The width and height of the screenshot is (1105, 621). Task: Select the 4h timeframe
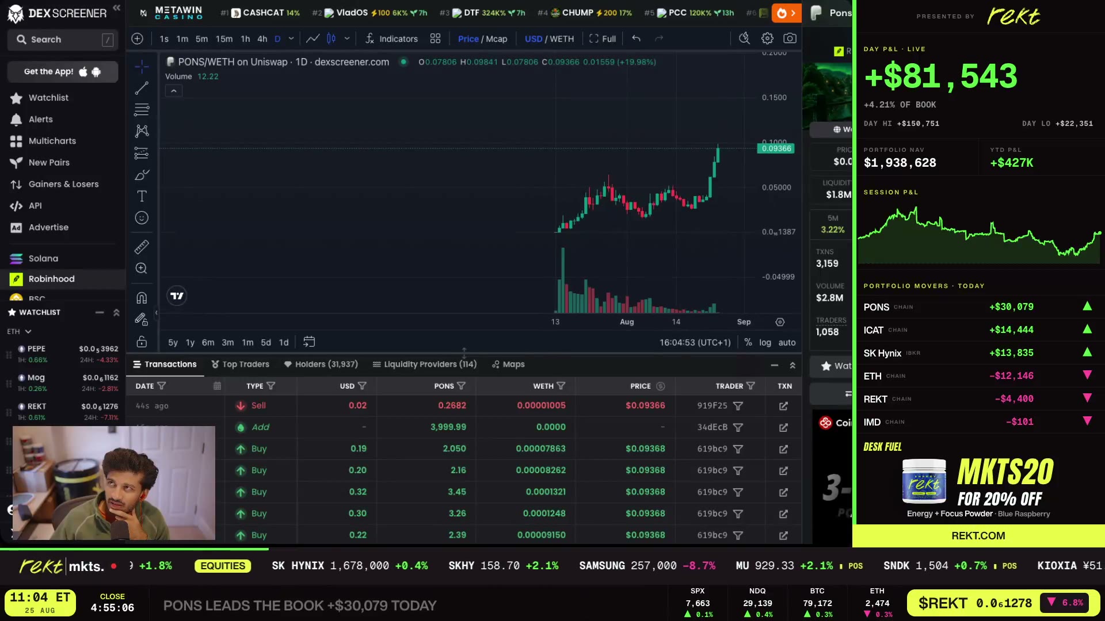coord(262,39)
